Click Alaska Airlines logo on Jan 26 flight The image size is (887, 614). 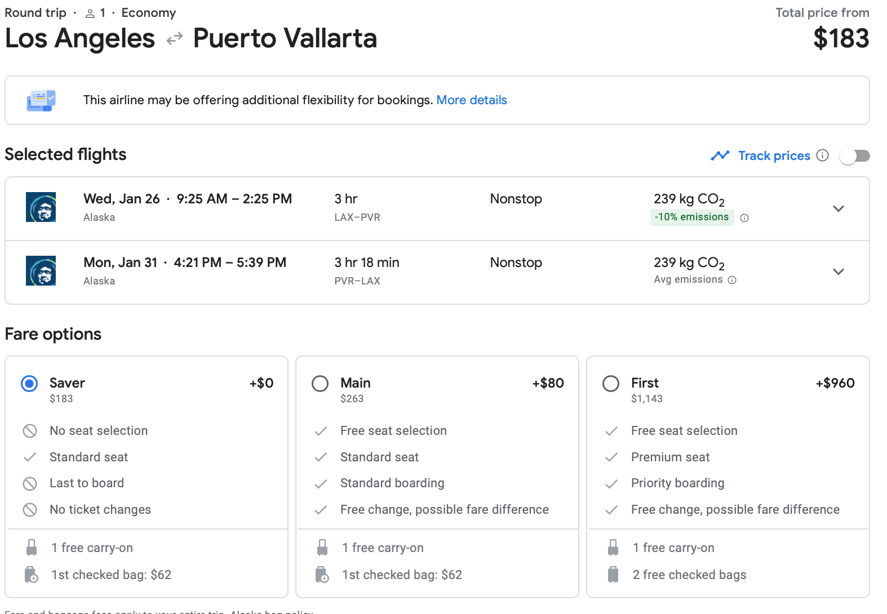coord(41,207)
